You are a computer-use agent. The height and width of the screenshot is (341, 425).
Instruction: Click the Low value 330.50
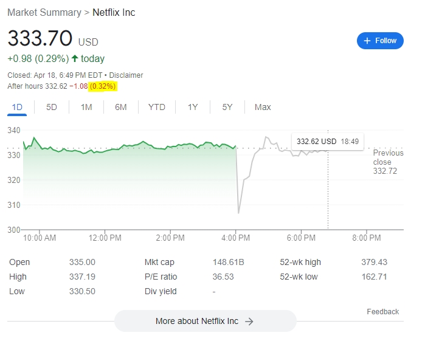82,292
